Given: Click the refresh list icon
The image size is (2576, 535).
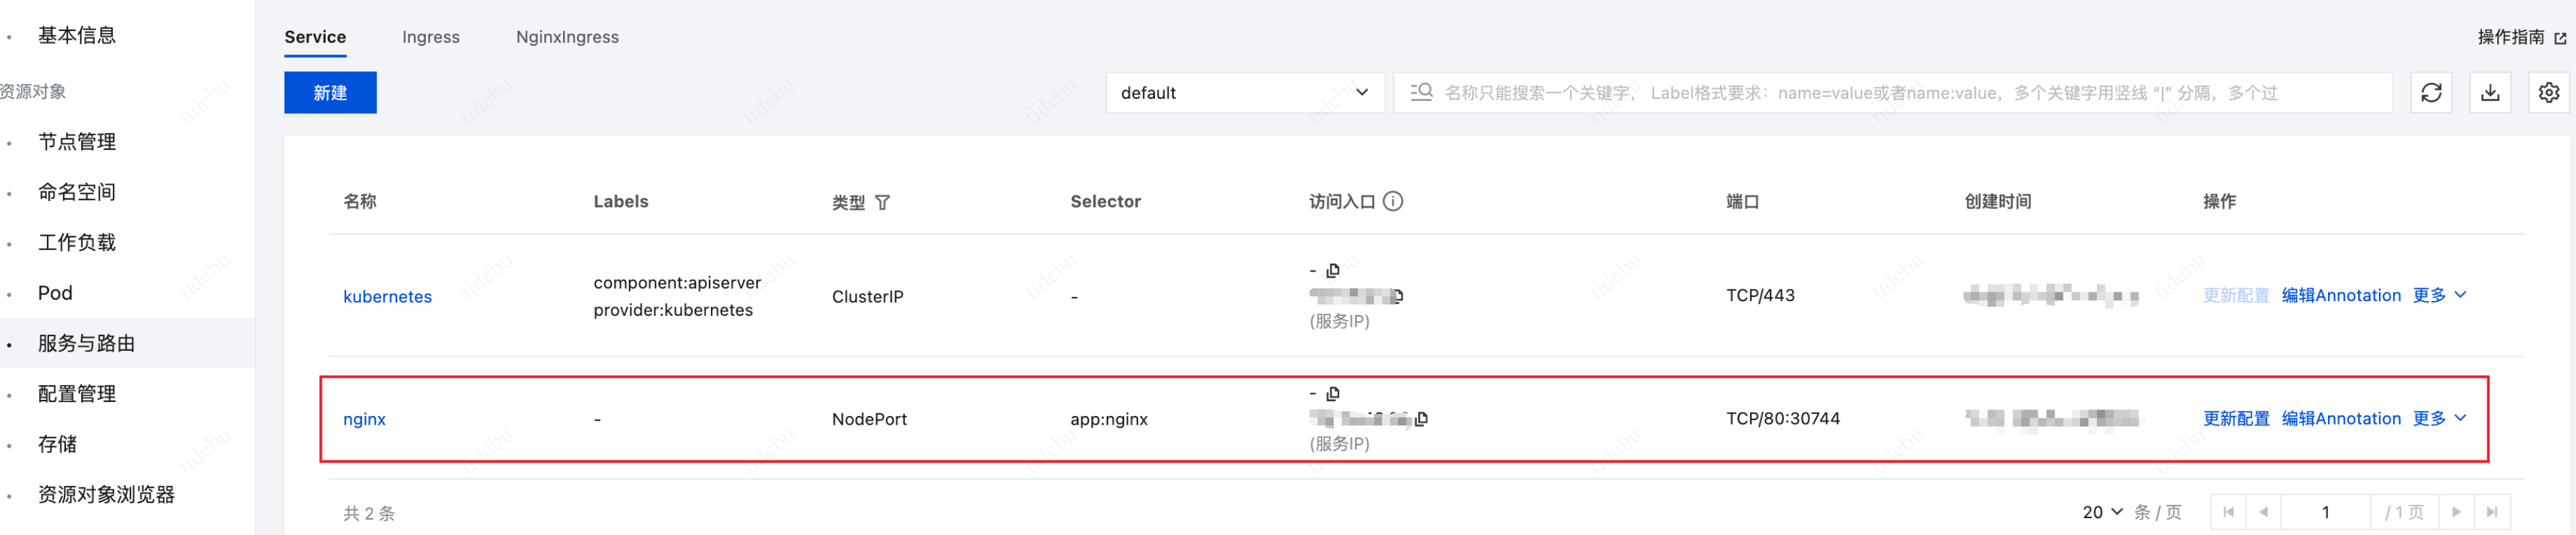Looking at the screenshot, I should click(x=2431, y=93).
